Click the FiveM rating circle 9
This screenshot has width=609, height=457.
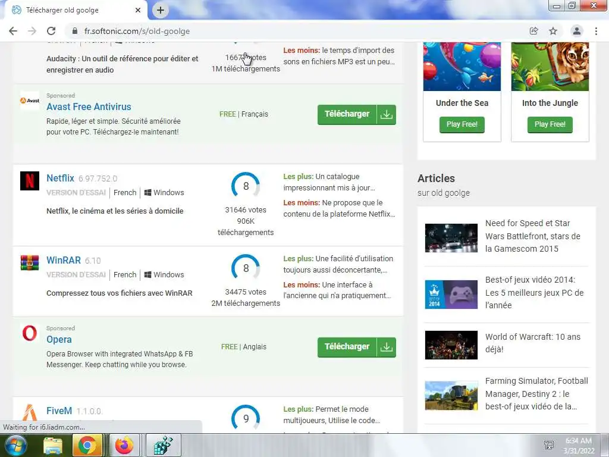coord(246,418)
